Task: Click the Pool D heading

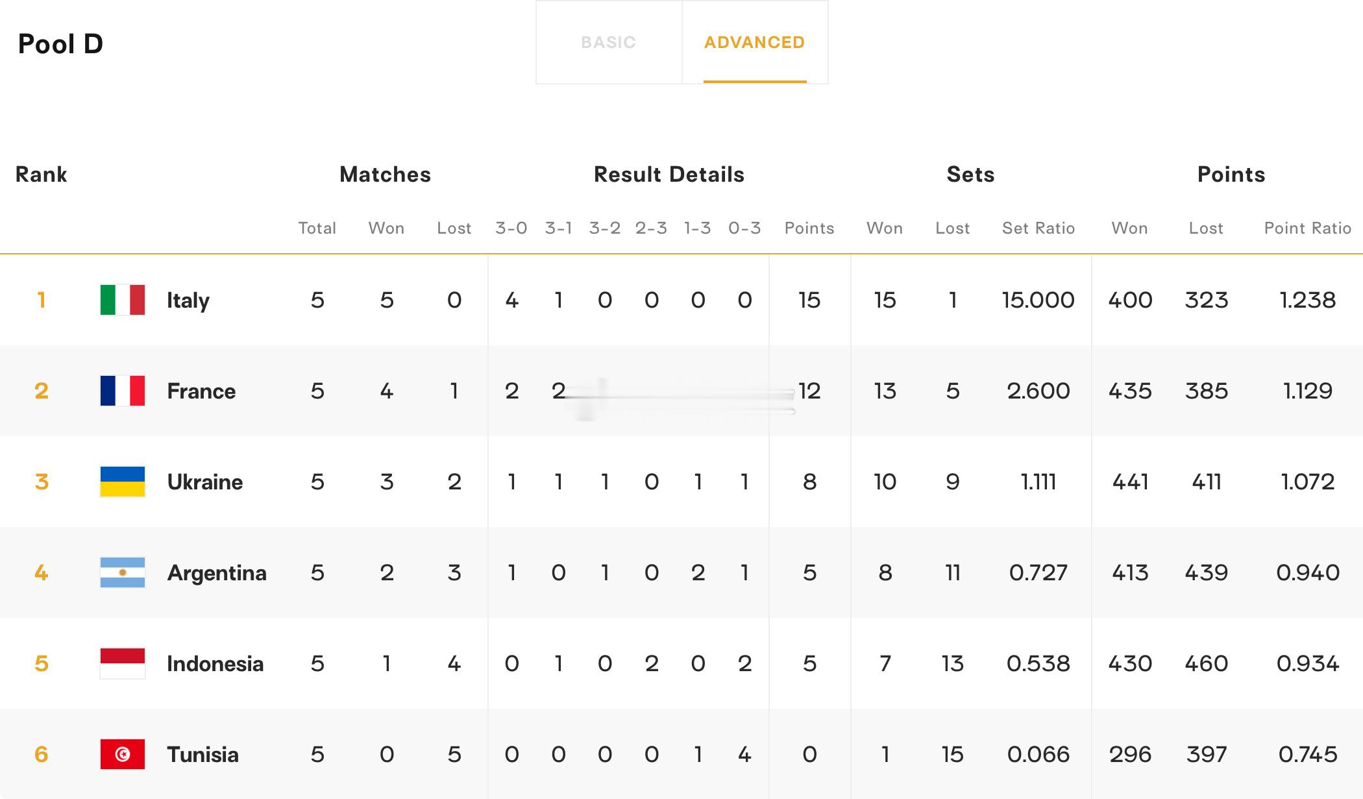Action: [61, 43]
